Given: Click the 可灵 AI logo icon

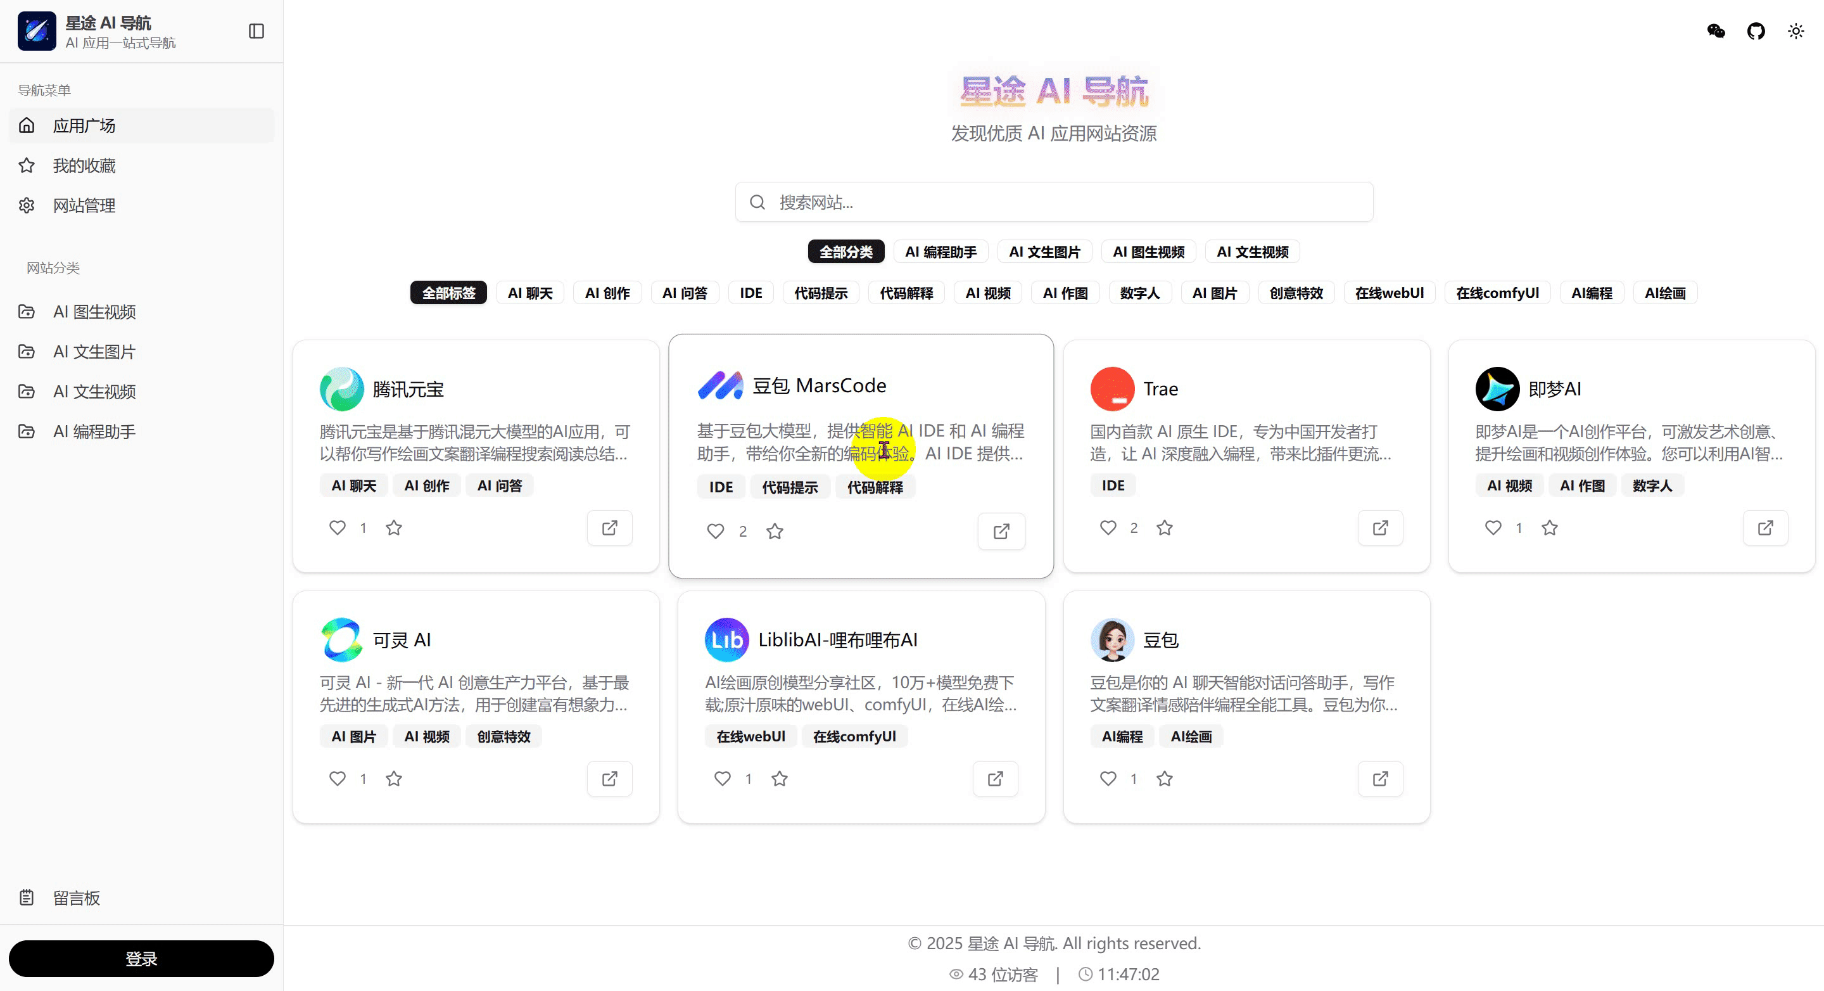Looking at the screenshot, I should point(342,640).
